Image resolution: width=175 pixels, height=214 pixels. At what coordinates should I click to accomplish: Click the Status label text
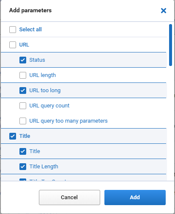click(x=37, y=60)
